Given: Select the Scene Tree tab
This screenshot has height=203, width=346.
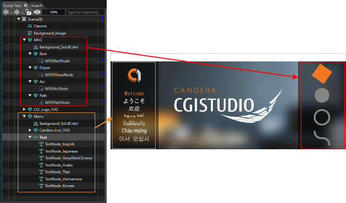Looking at the screenshot, I should 12,5.
